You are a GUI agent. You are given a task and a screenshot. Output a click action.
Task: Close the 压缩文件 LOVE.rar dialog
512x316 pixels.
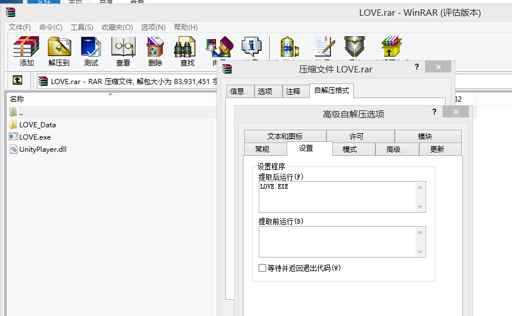438,67
